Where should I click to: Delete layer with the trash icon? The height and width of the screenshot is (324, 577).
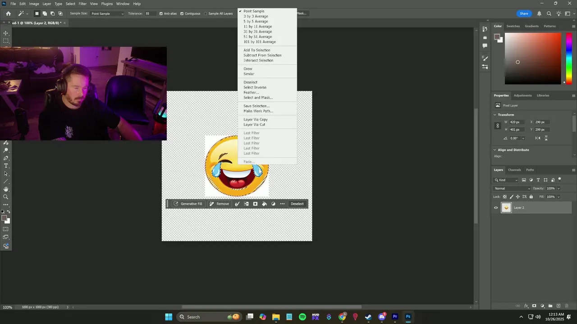pyautogui.click(x=566, y=306)
